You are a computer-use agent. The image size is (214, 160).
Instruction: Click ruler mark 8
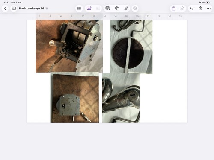(72, 16)
